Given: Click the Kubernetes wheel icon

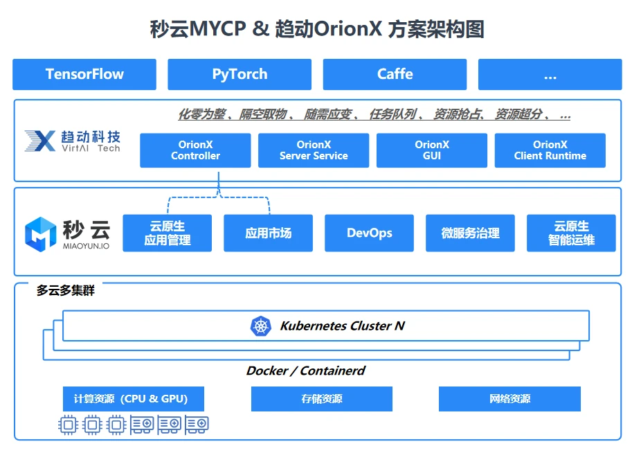Looking at the screenshot, I should [261, 326].
